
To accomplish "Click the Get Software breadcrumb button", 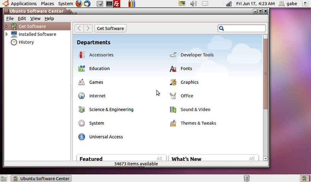I will [x=110, y=28].
